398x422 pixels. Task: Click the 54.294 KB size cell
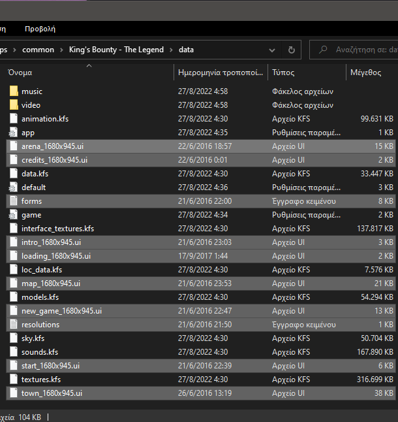point(377,297)
